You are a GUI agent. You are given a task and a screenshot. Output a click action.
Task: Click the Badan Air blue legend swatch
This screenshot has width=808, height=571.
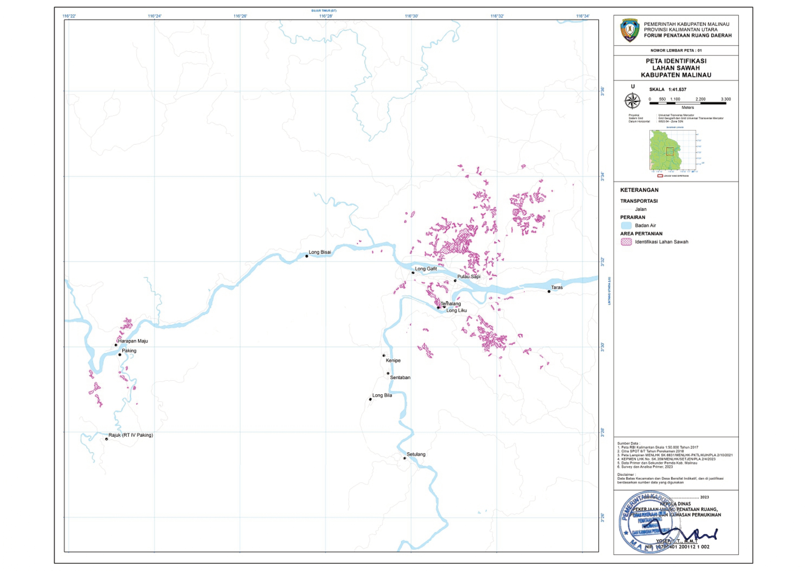point(626,226)
